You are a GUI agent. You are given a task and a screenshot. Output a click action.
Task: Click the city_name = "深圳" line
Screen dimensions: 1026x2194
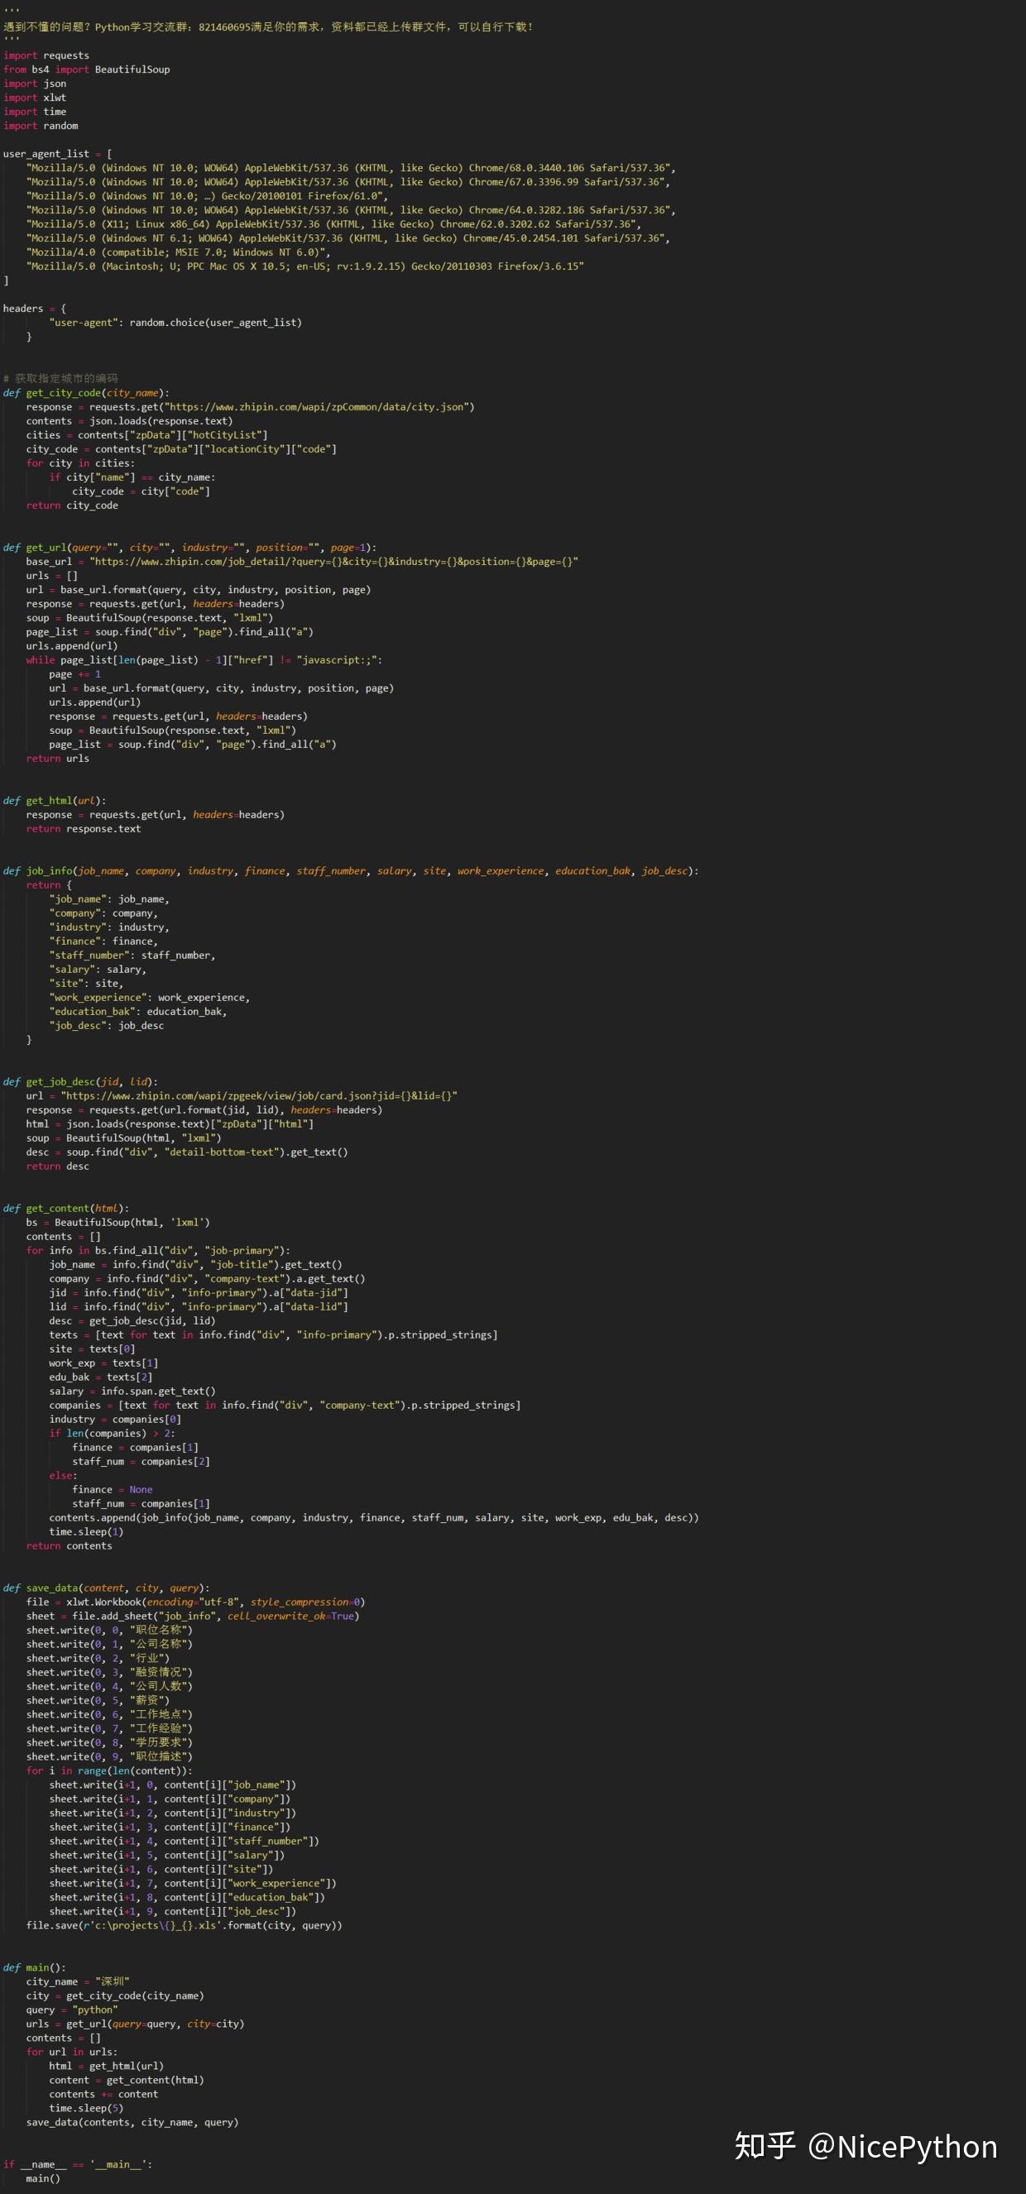click(x=78, y=1981)
